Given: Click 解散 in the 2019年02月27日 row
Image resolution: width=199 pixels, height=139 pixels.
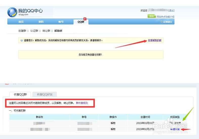Looking at the screenshot, I should 113,129.
